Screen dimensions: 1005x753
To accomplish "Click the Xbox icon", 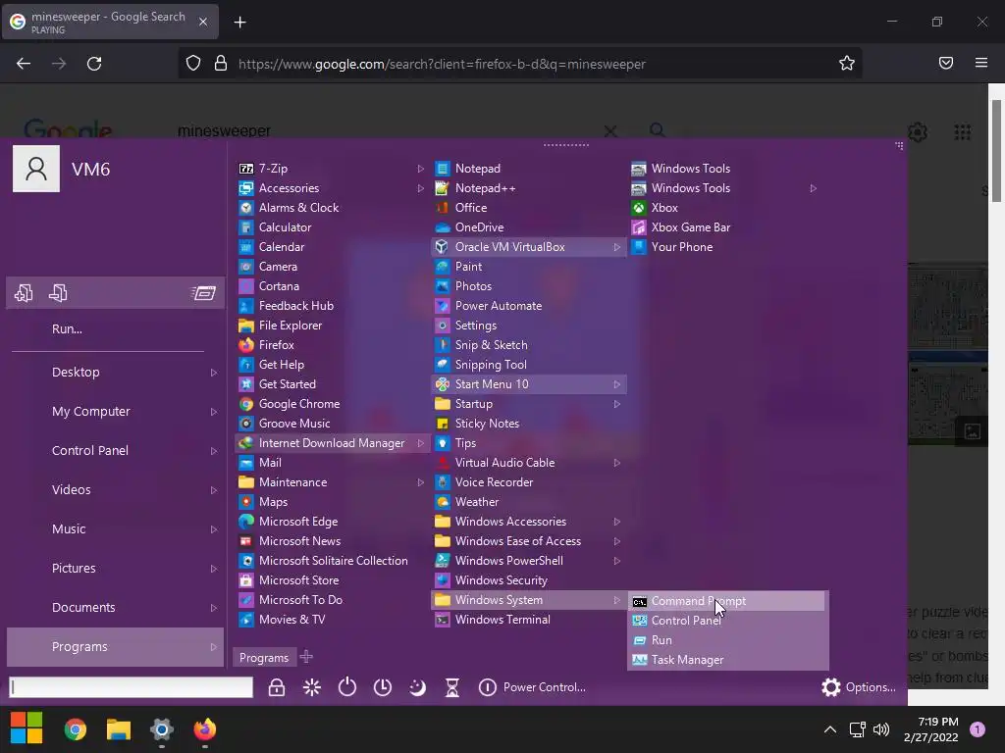I will click(638, 208).
